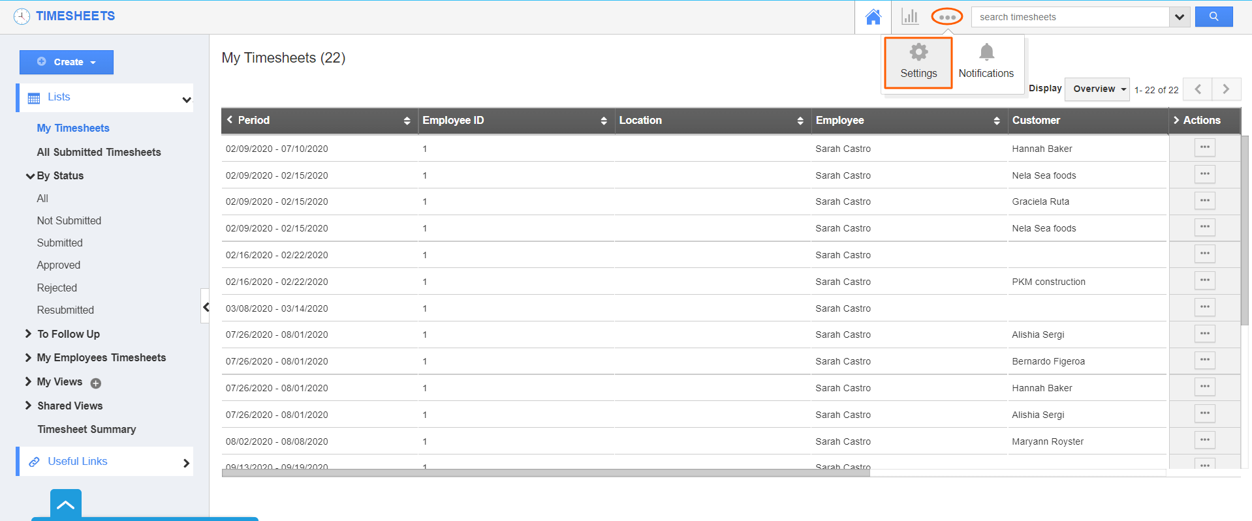Toggle sort on Employee ID column
Viewport: 1252px width, 521px height.
(x=604, y=121)
